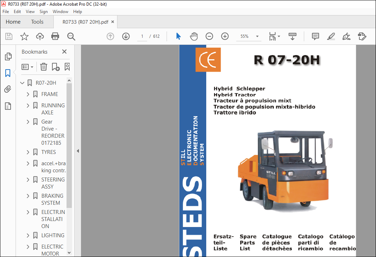Collapse the R07-20H bookmark tree

(22, 83)
